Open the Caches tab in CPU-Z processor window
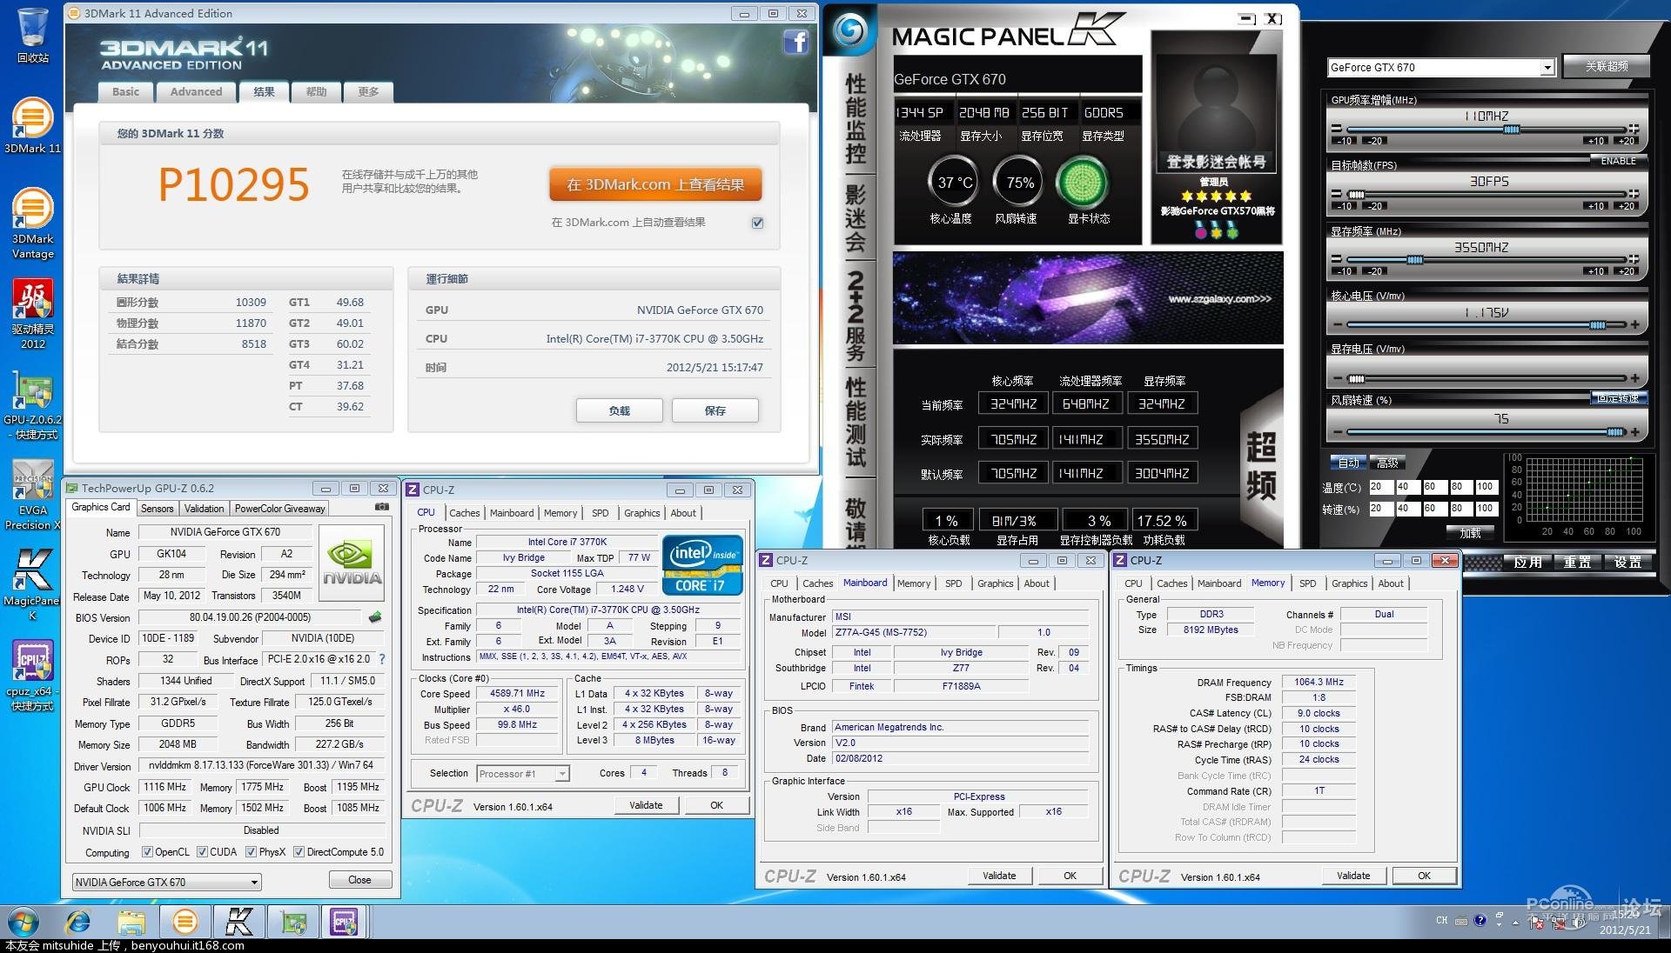This screenshot has height=953, width=1671. [x=464, y=513]
